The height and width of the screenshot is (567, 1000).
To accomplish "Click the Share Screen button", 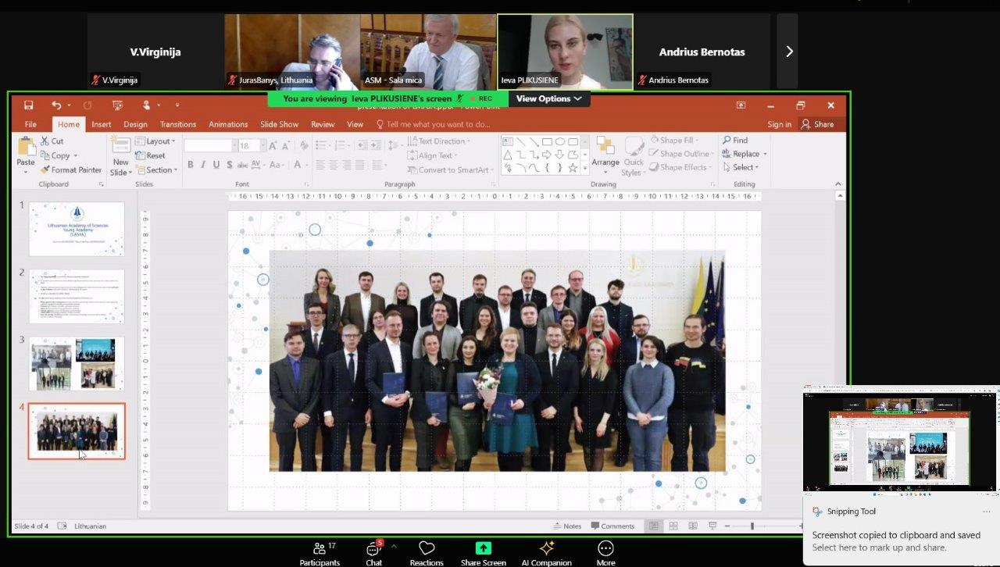I will (x=484, y=553).
